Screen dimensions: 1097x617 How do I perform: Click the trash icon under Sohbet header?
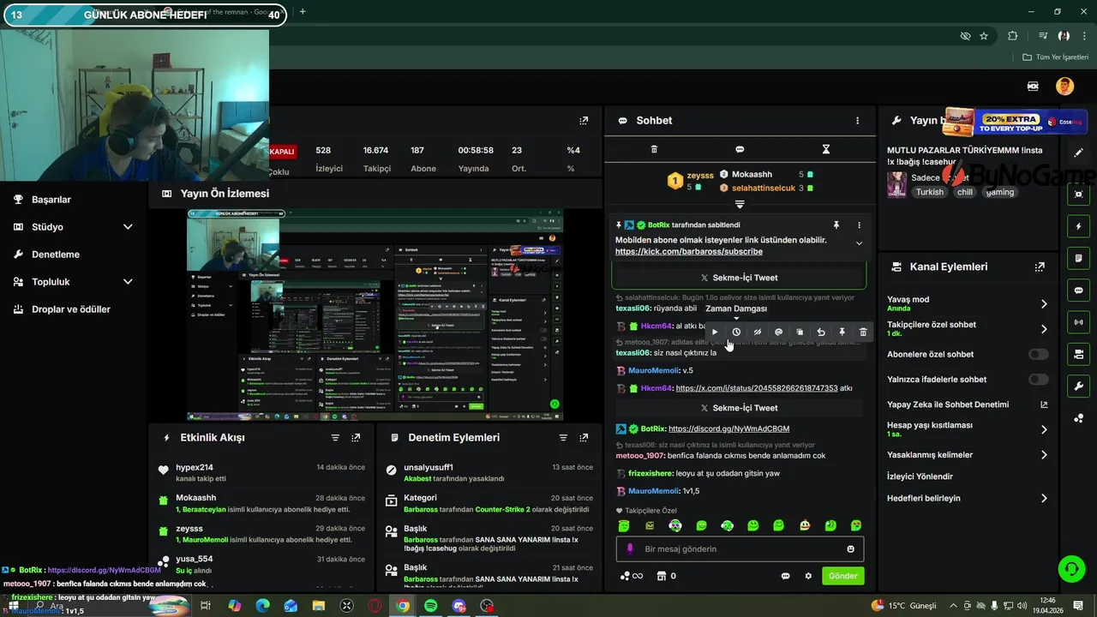point(654,149)
